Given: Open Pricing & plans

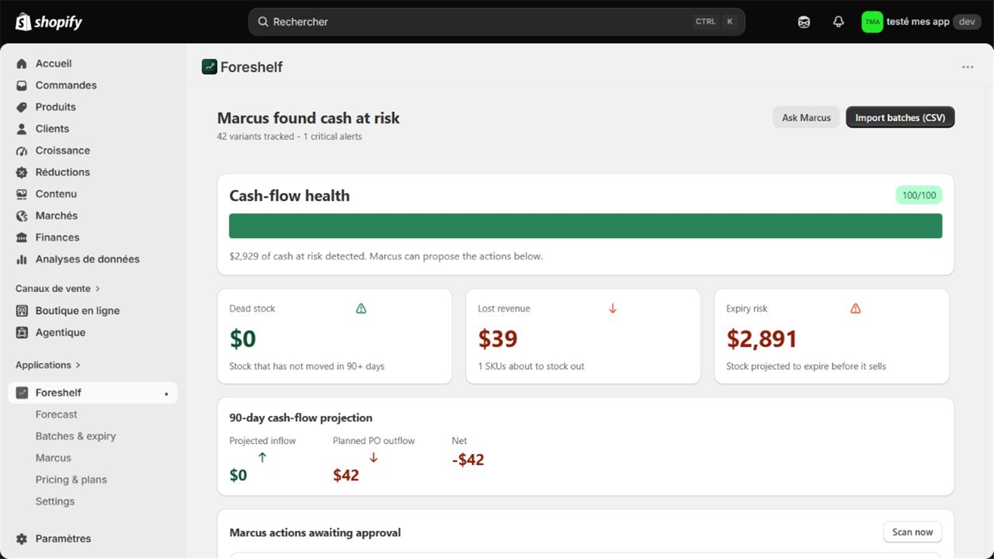Looking at the screenshot, I should [x=71, y=479].
